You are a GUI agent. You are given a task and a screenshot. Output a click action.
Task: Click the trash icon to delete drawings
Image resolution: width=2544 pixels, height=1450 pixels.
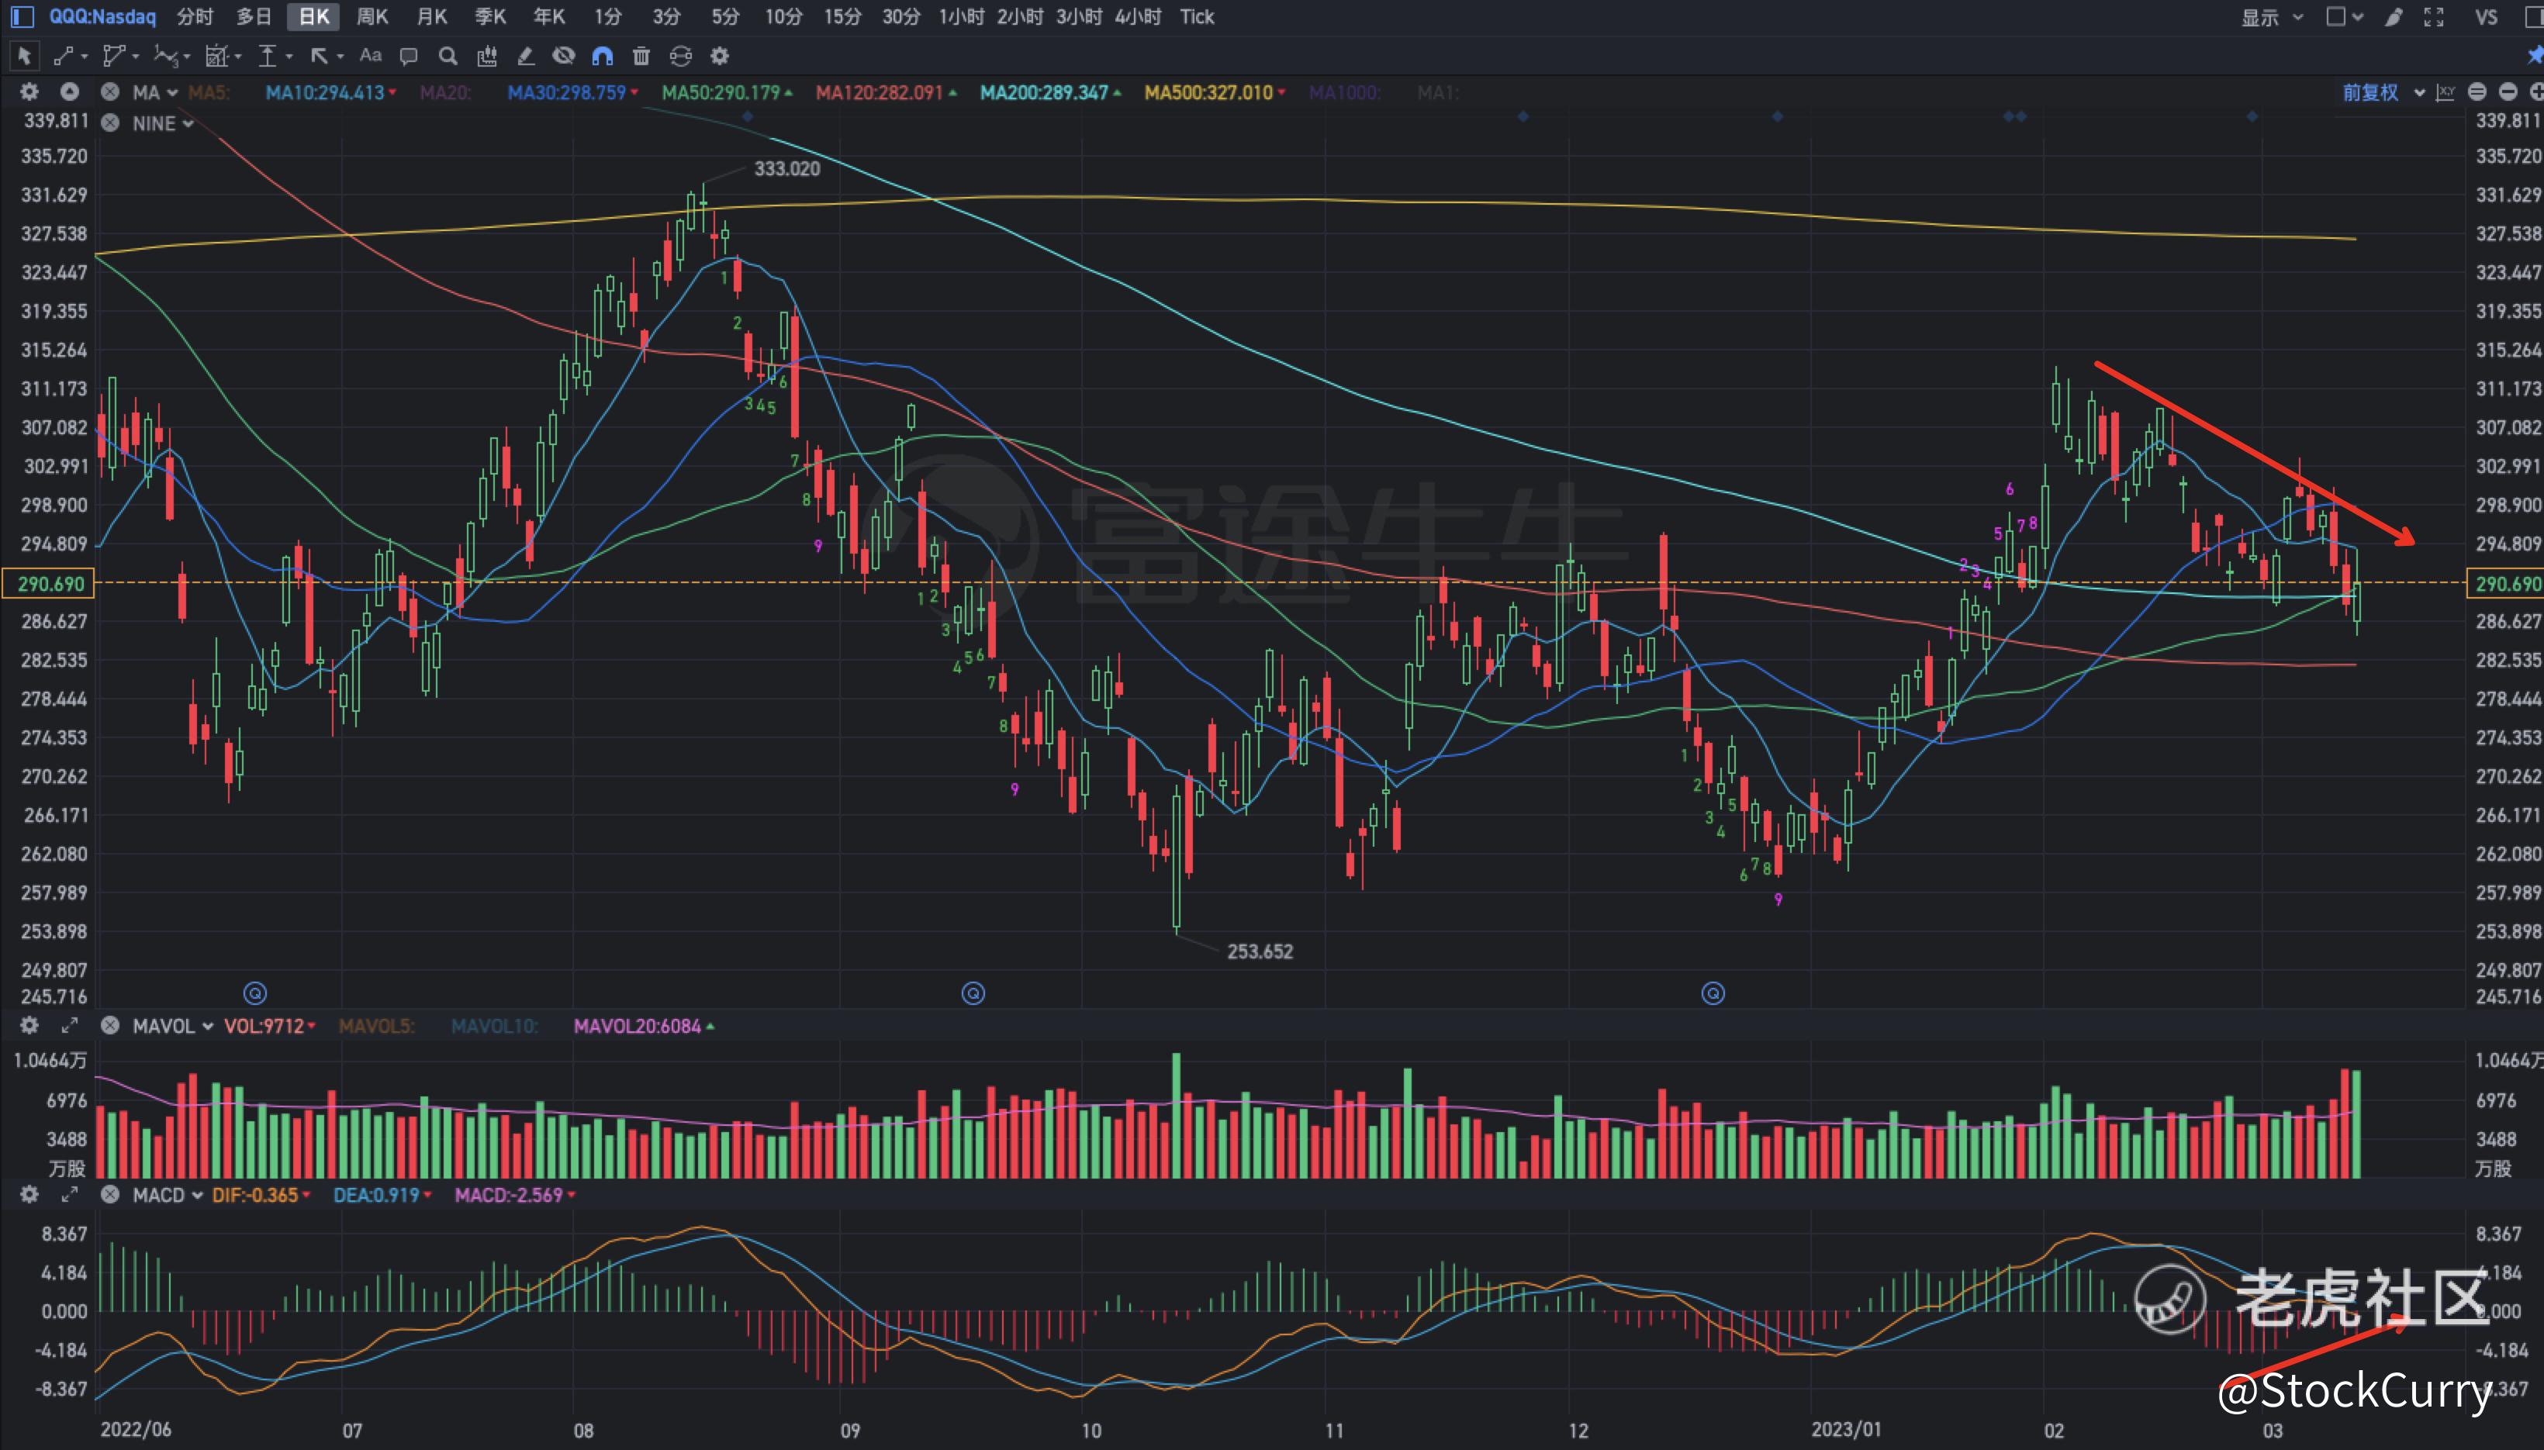(641, 57)
